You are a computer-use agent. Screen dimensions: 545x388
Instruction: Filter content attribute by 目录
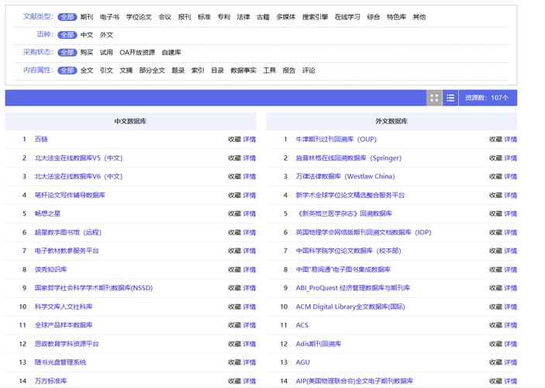217,71
